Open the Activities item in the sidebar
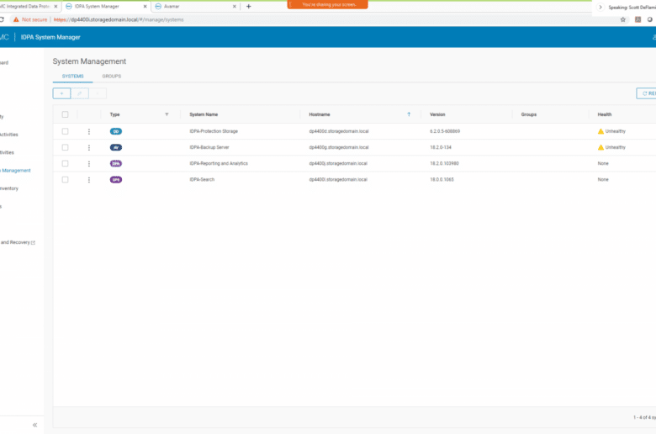656x434 pixels. (8, 135)
